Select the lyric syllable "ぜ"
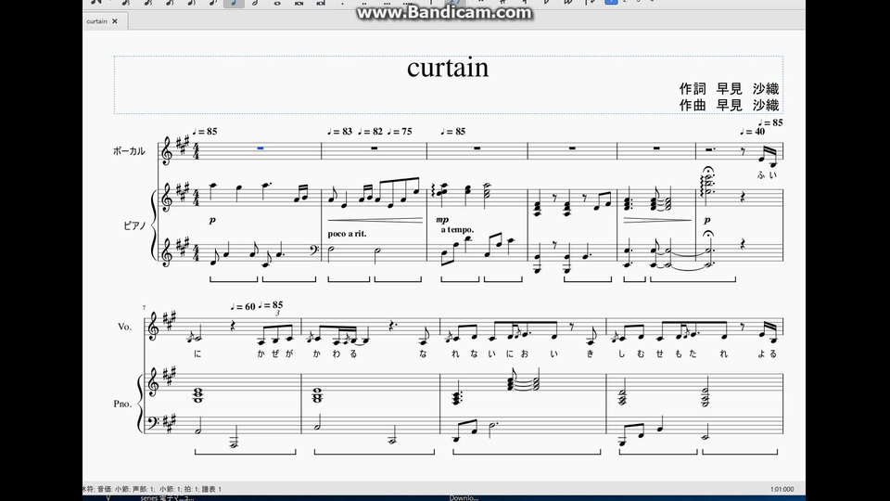890x501 pixels. click(275, 353)
